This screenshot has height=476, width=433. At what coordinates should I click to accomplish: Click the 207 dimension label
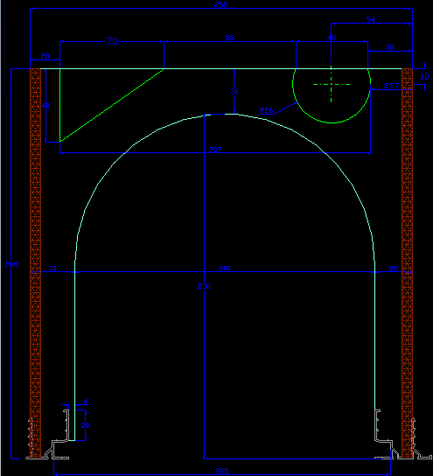pyautogui.click(x=215, y=150)
